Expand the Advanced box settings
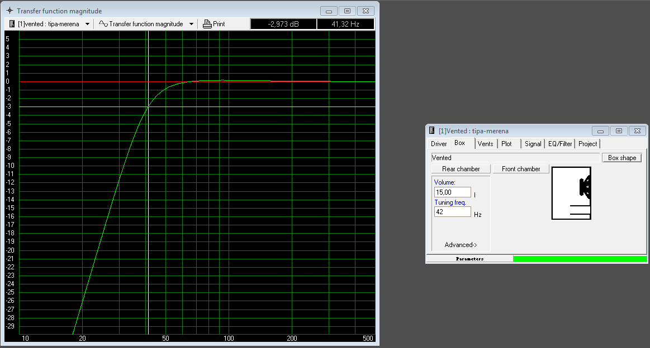The image size is (650, 348). (461, 245)
